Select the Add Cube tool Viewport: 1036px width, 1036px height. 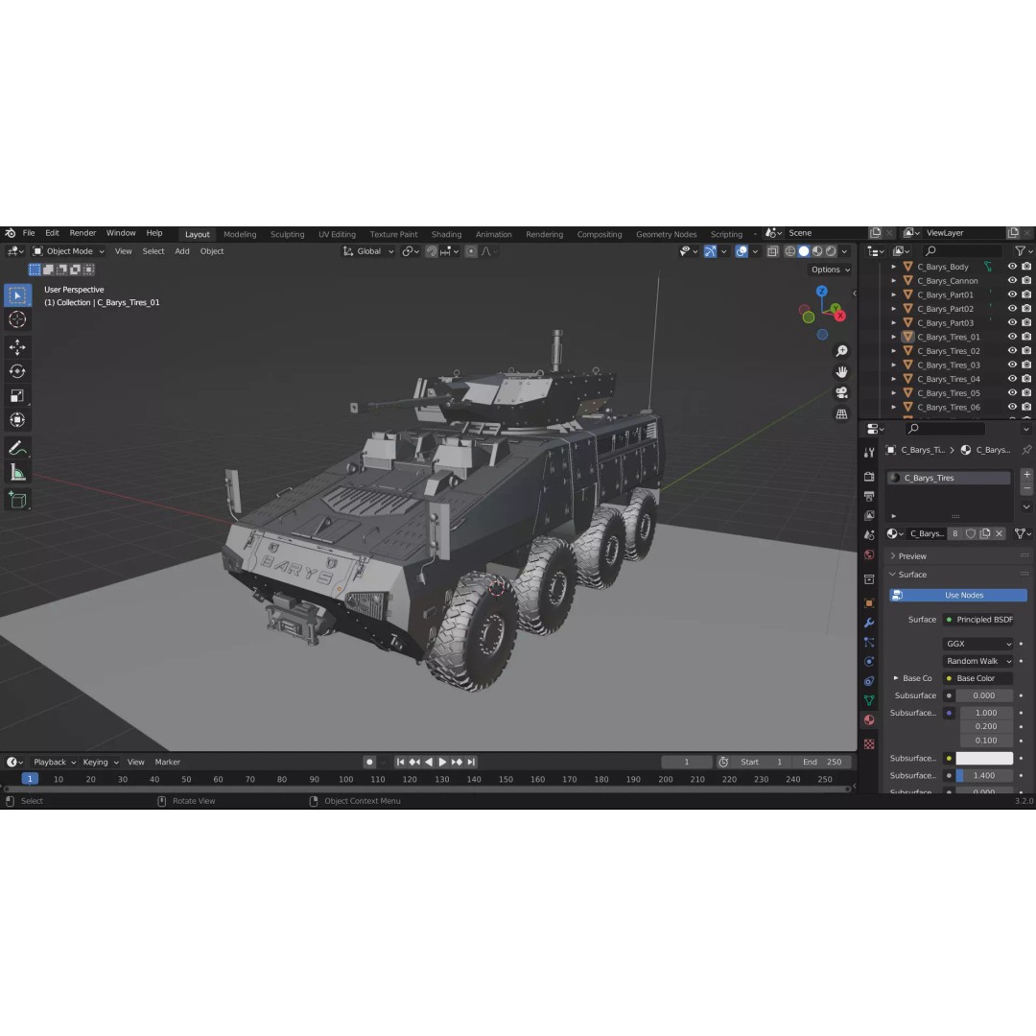tap(17, 500)
